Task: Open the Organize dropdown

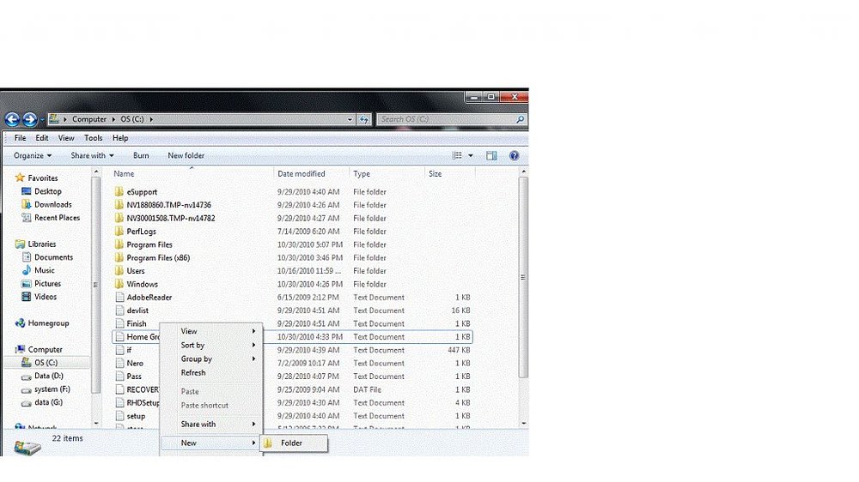Action: [33, 156]
